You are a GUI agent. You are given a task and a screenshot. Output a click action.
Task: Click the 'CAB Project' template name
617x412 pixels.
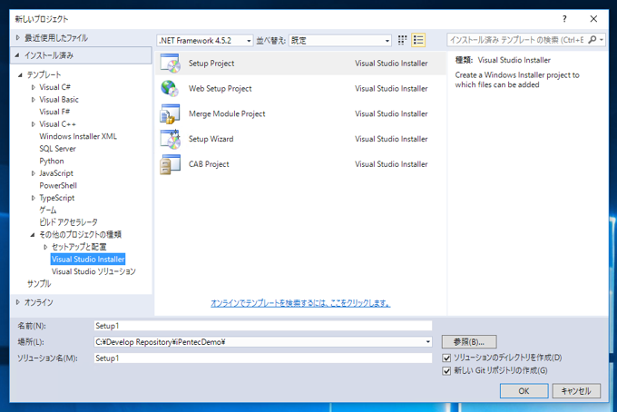click(x=209, y=164)
